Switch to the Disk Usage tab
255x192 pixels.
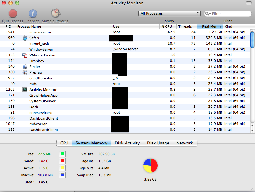158,143
